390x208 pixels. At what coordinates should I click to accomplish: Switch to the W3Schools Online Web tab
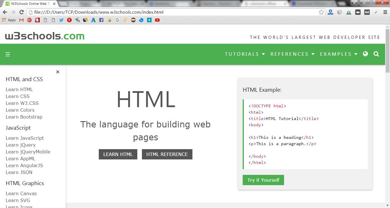pyautogui.click(x=29, y=3)
